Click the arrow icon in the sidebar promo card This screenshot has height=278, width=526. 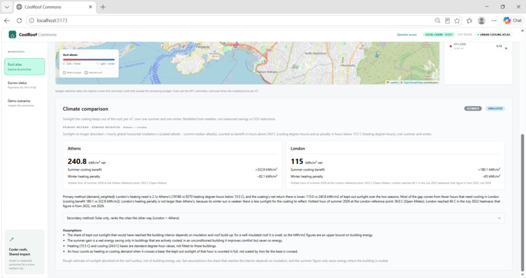11,239
